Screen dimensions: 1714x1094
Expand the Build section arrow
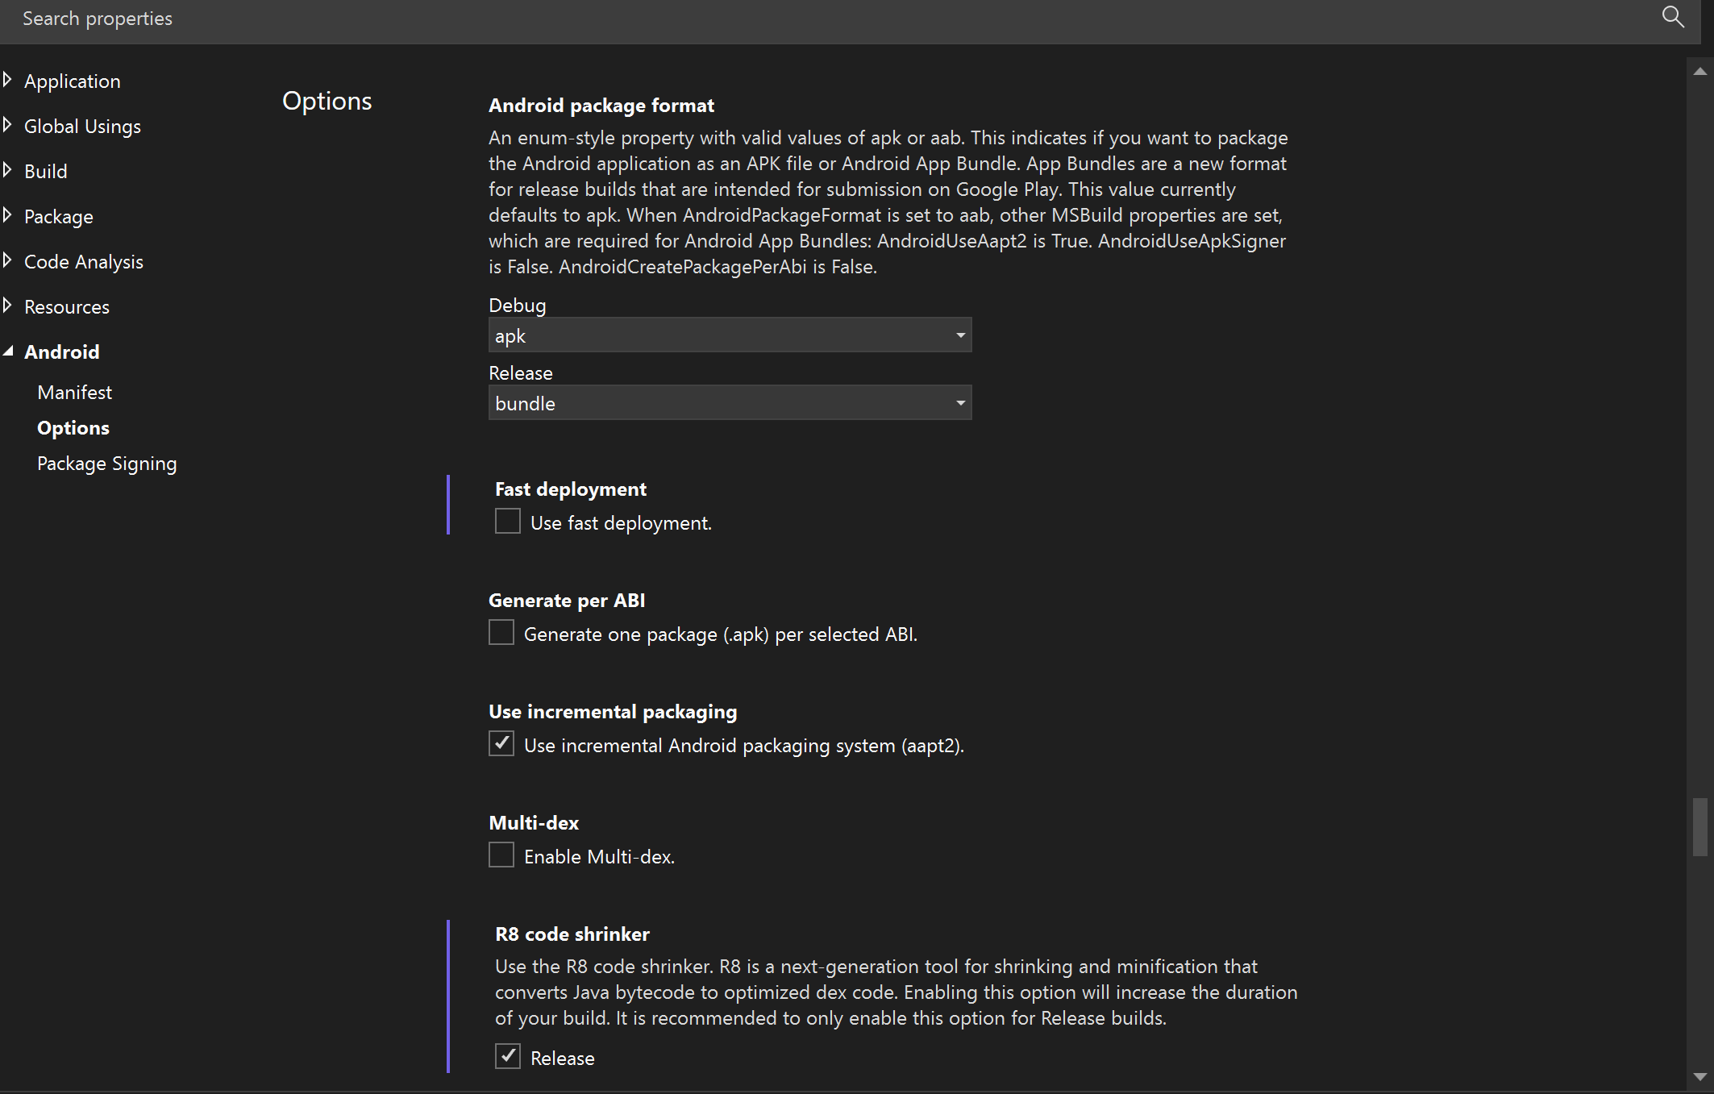pos(8,170)
